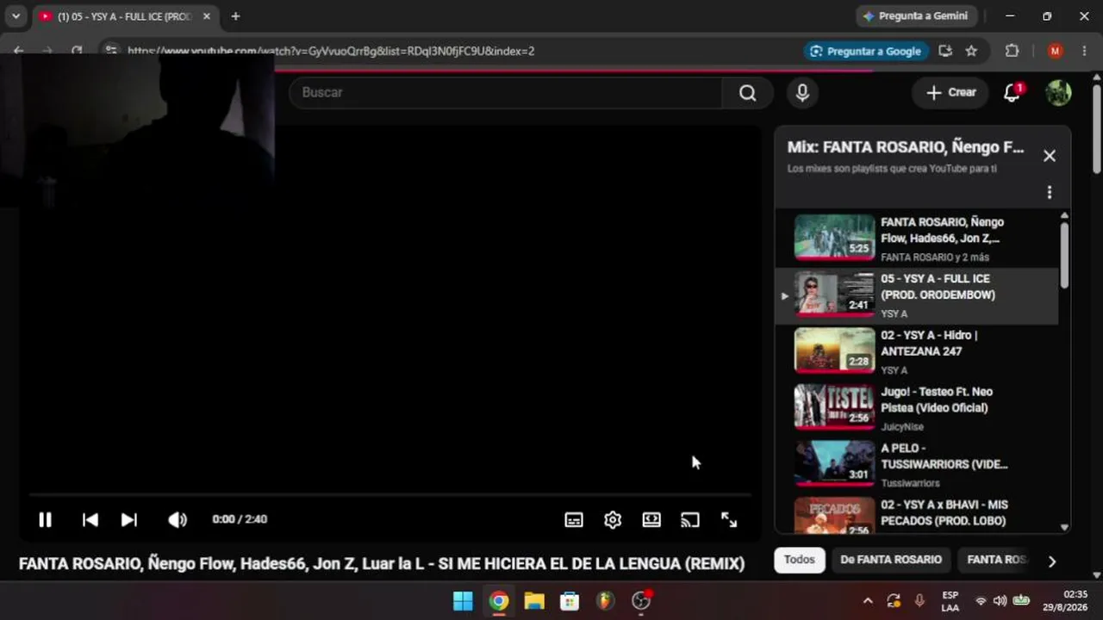Open the Chrome extensions menu
Image resolution: width=1103 pixels, height=620 pixels.
pyautogui.click(x=1012, y=51)
